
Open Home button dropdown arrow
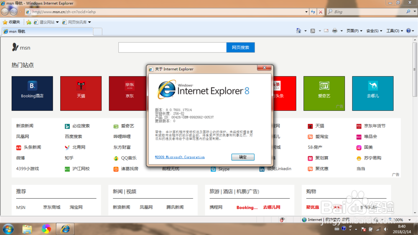click(306, 31)
